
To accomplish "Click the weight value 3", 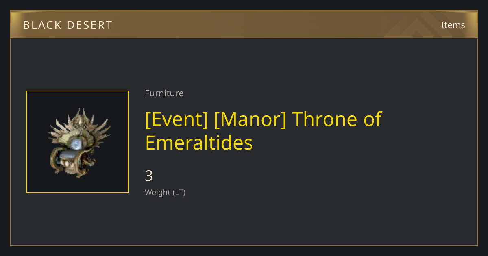I will 149,176.
